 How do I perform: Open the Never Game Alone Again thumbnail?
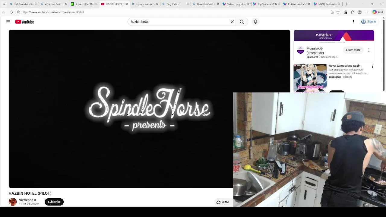[x=310, y=78]
